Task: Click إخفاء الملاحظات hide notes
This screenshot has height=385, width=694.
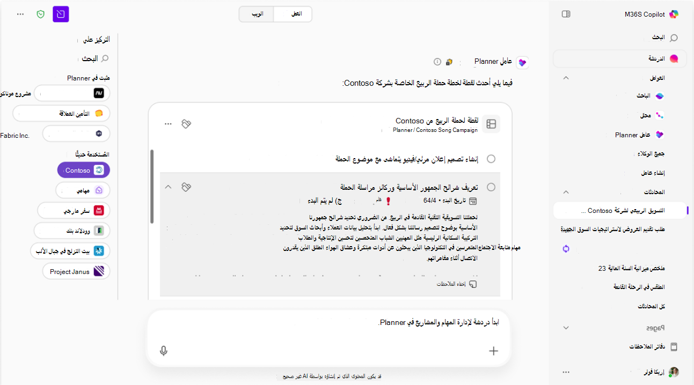Action: coord(456,284)
